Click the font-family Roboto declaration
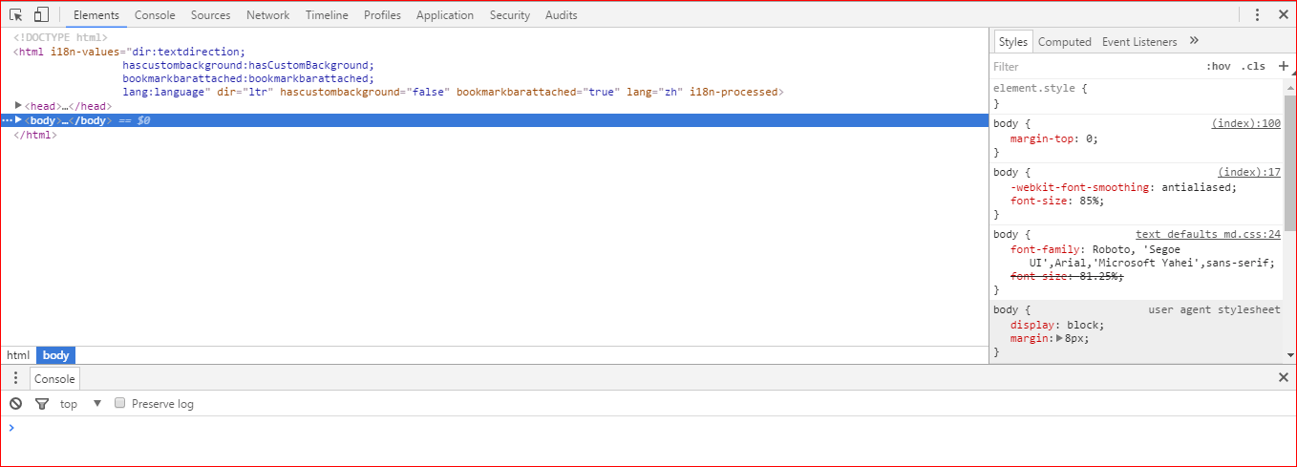The height and width of the screenshot is (467, 1297). [x=1142, y=256]
